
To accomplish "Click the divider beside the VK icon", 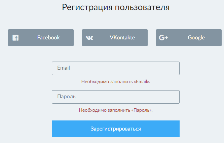I will pos(97,38).
